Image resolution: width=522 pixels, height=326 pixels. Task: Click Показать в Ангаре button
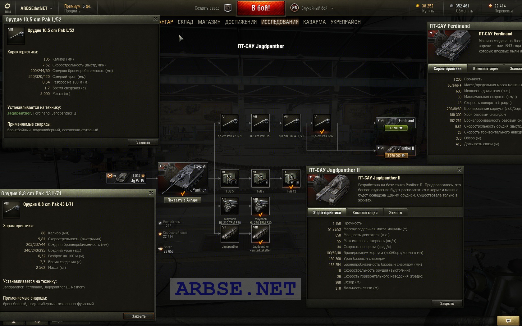pyautogui.click(x=183, y=200)
